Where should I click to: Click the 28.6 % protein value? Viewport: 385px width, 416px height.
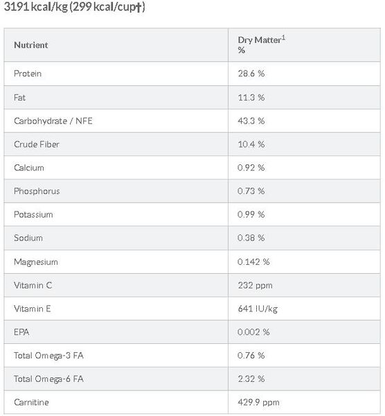coord(251,73)
